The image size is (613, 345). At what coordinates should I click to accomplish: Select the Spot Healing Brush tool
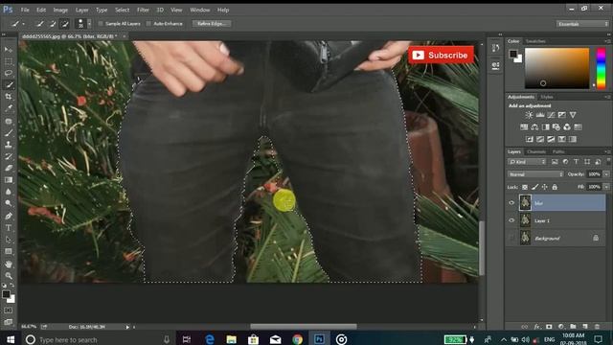pos(9,122)
